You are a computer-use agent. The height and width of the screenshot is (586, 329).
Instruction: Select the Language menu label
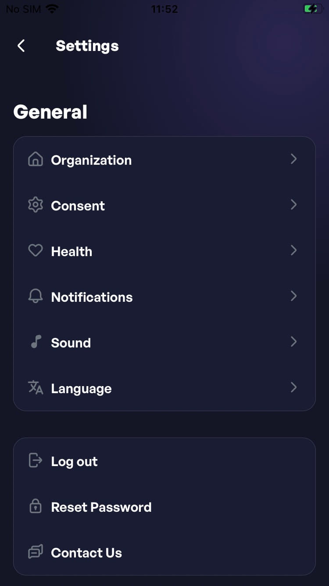tap(81, 389)
